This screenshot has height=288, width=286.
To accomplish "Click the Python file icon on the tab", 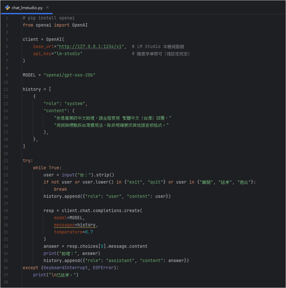I will pos(7,7).
